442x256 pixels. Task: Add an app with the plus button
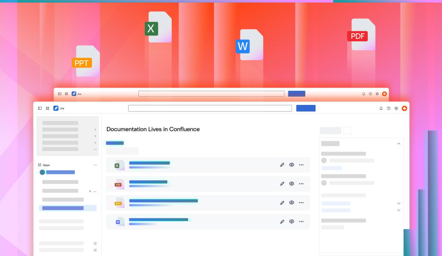90,191
